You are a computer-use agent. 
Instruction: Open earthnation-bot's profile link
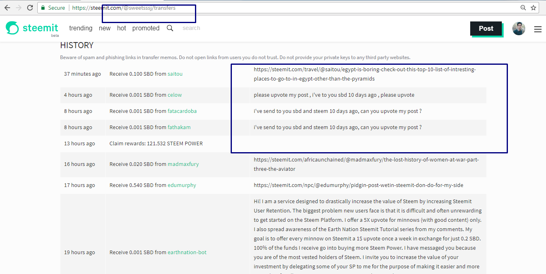(187, 252)
